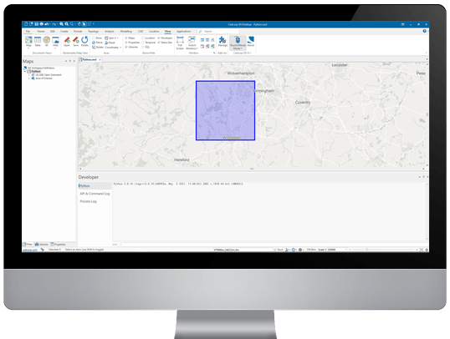Click the pointer select tool in quick access toolbar
This screenshot has height=339, width=450.
pos(84,24)
